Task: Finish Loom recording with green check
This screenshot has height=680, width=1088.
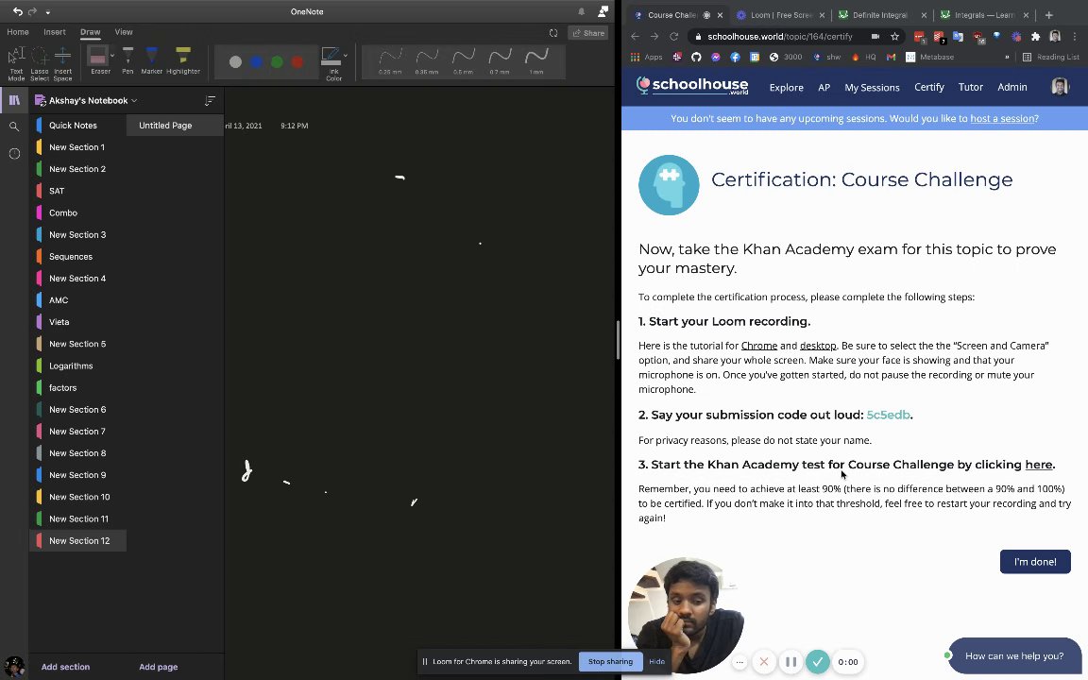Action: (x=817, y=662)
